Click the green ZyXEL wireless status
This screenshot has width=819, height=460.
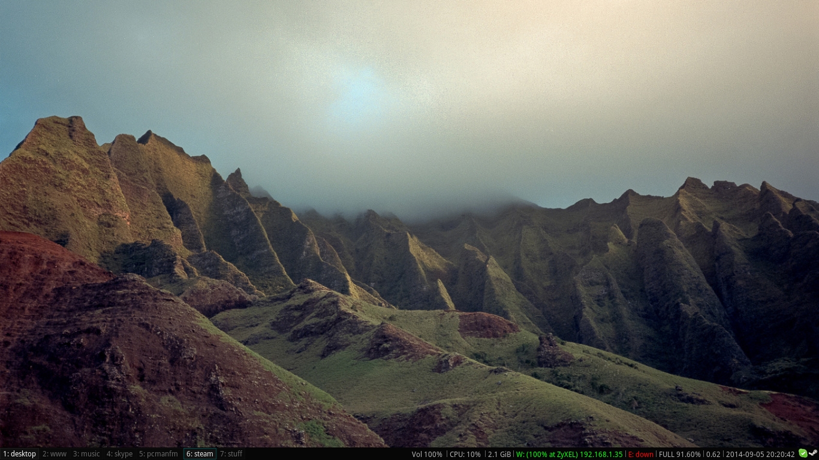pyautogui.click(x=570, y=454)
